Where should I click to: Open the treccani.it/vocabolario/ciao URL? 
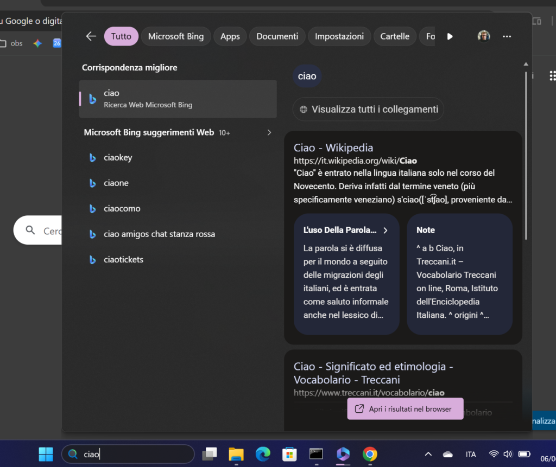369,393
